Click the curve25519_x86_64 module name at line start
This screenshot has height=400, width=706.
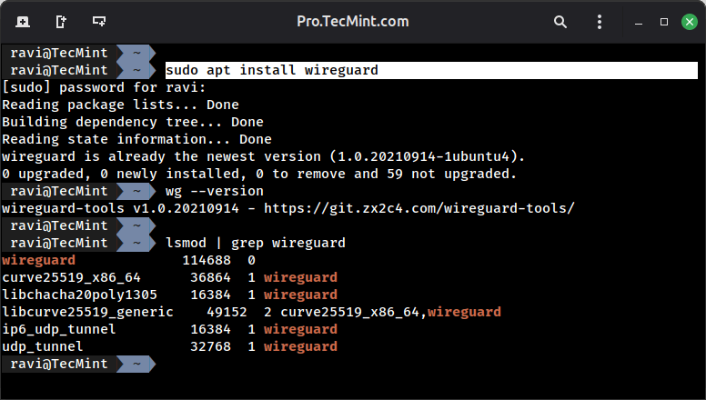coord(71,277)
